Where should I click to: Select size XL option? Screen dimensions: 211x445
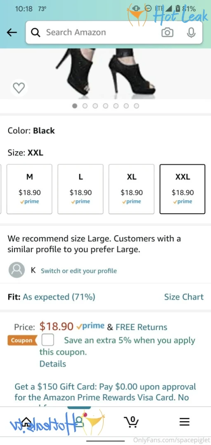coord(131,189)
